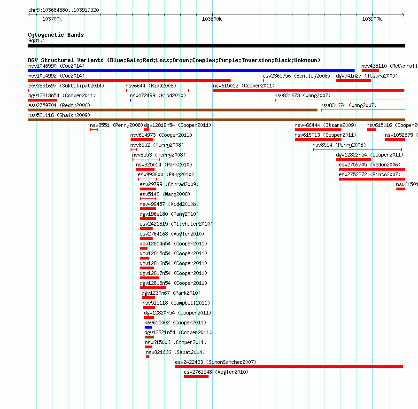The width and height of the screenshot is (418, 409).
Task: Click nsv472499 (Kidd2010) label
Action: 158,95
